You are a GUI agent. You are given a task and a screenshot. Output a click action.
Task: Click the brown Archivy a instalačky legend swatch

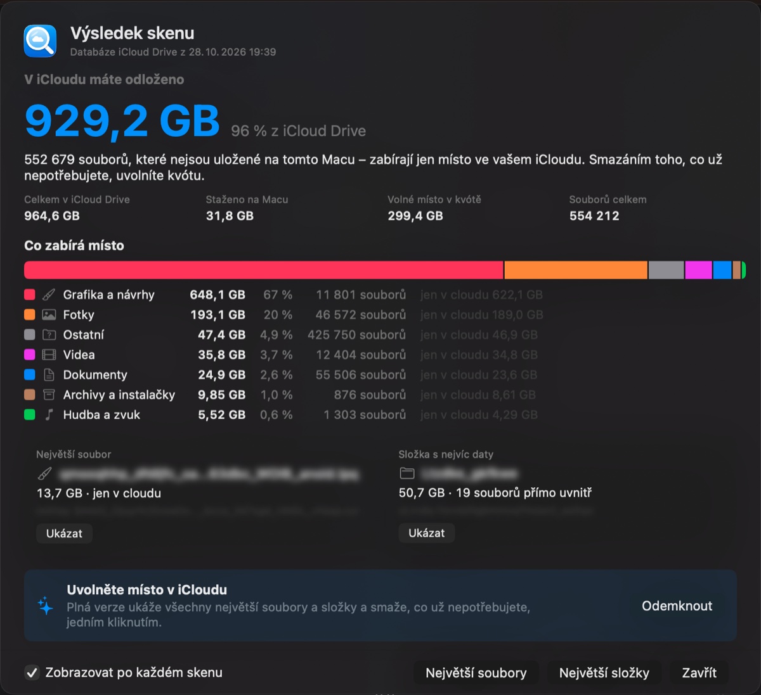[x=30, y=395]
